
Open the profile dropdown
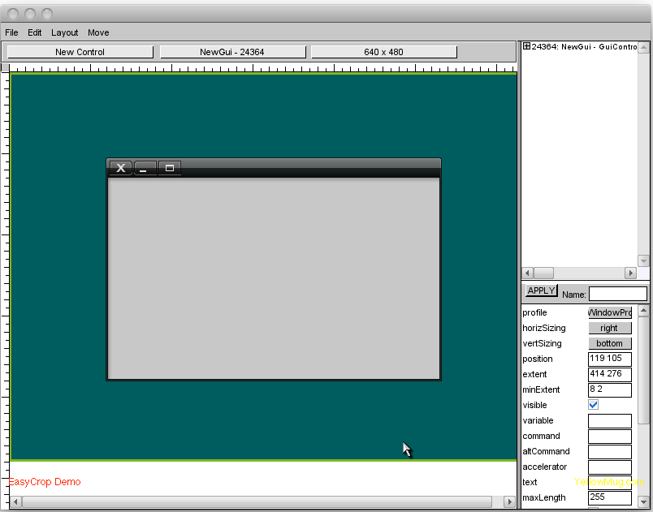coord(609,312)
